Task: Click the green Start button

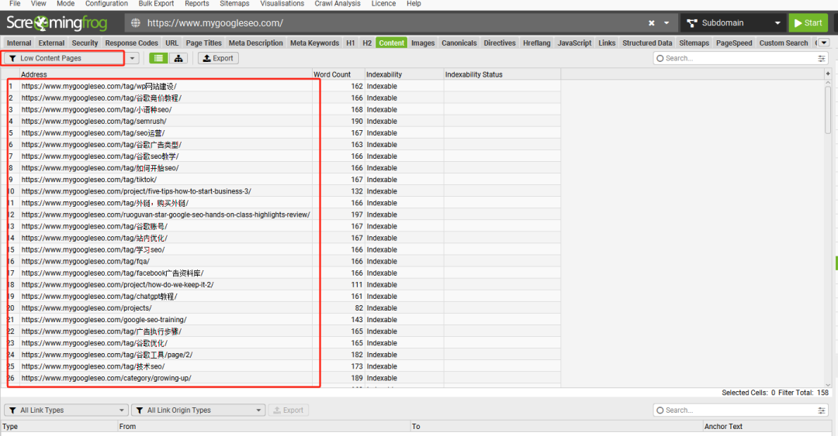Action: pyautogui.click(x=808, y=23)
